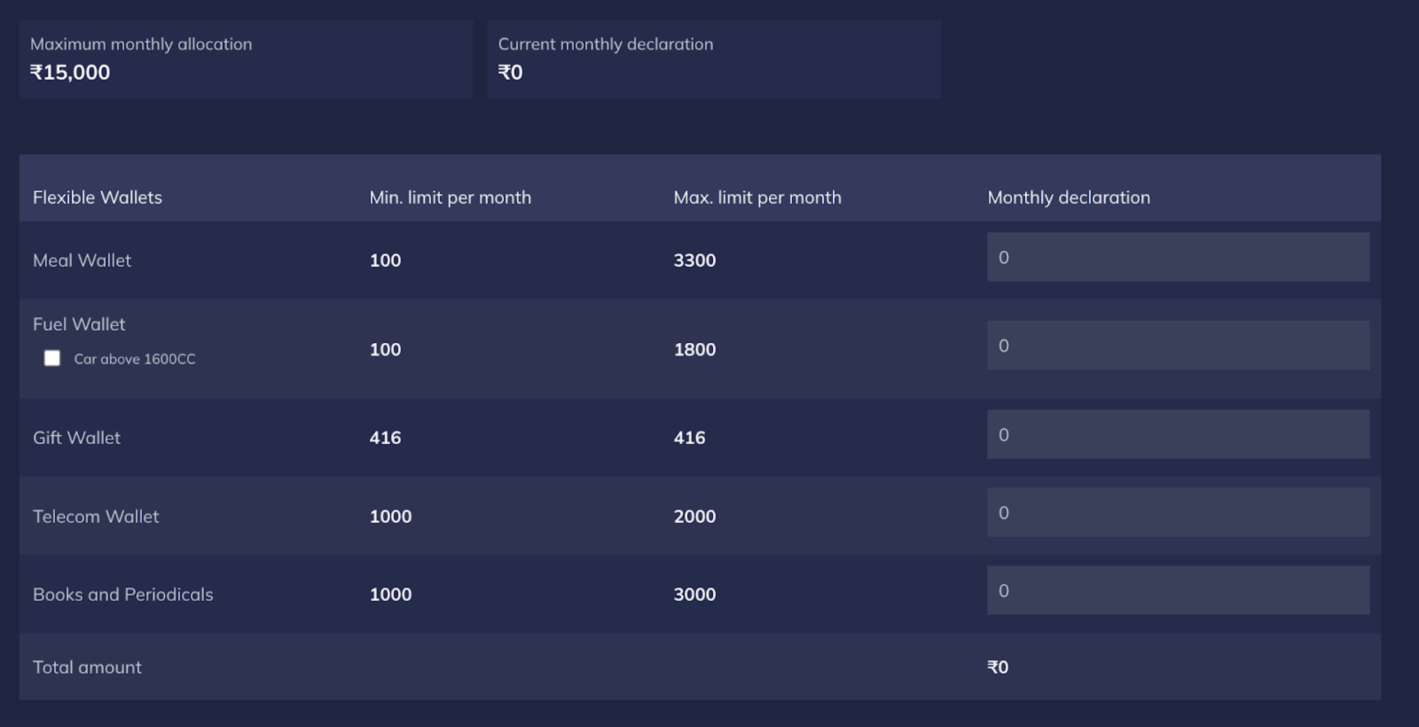Click the Total amount label
This screenshot has height=727, width=1419.
[87, 667]
